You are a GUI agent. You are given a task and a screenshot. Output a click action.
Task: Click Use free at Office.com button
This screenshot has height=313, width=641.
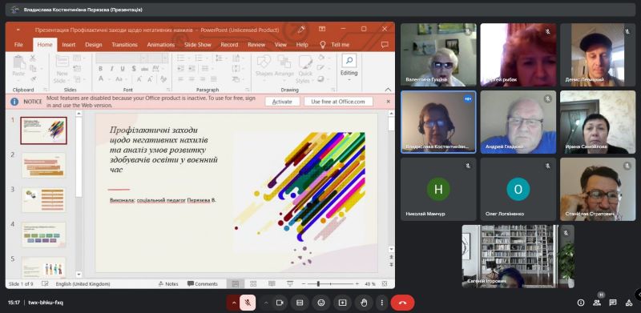pyautogui.click(x=338, y=102)
